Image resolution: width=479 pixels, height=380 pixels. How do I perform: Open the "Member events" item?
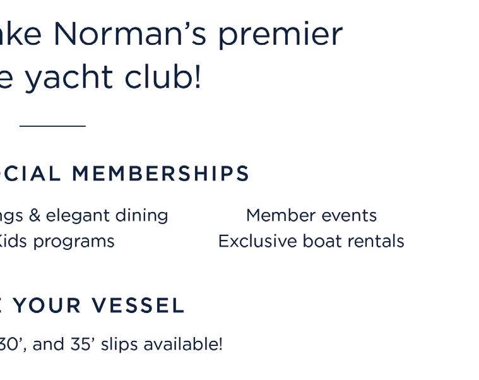click(x=311, y=215)
